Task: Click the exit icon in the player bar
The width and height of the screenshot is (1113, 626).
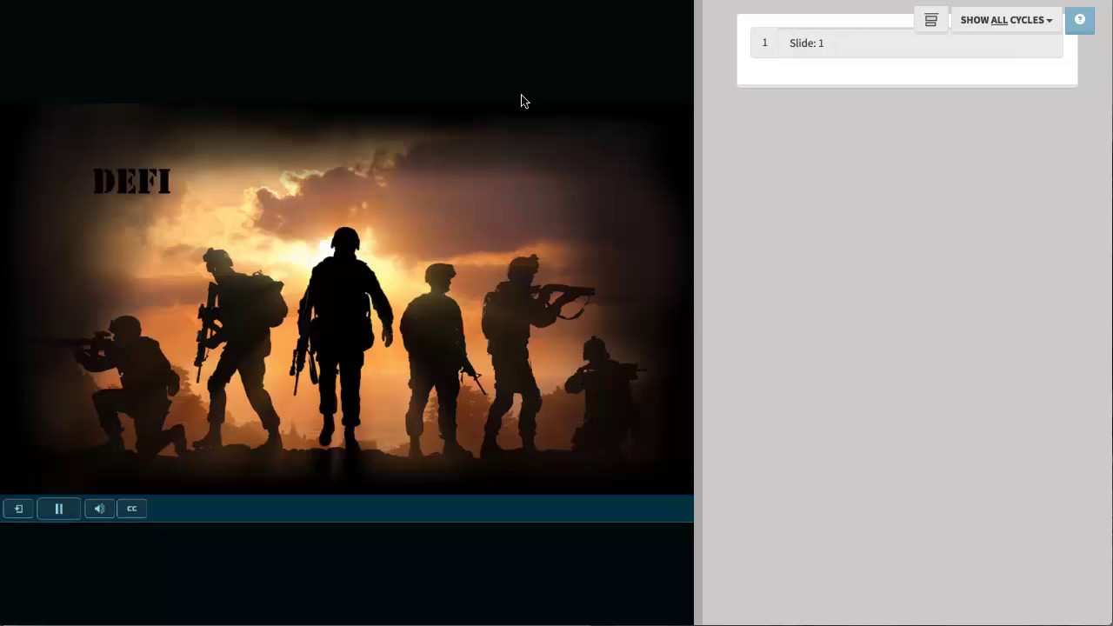Action: pyautogui.click(x=18, y=509)
